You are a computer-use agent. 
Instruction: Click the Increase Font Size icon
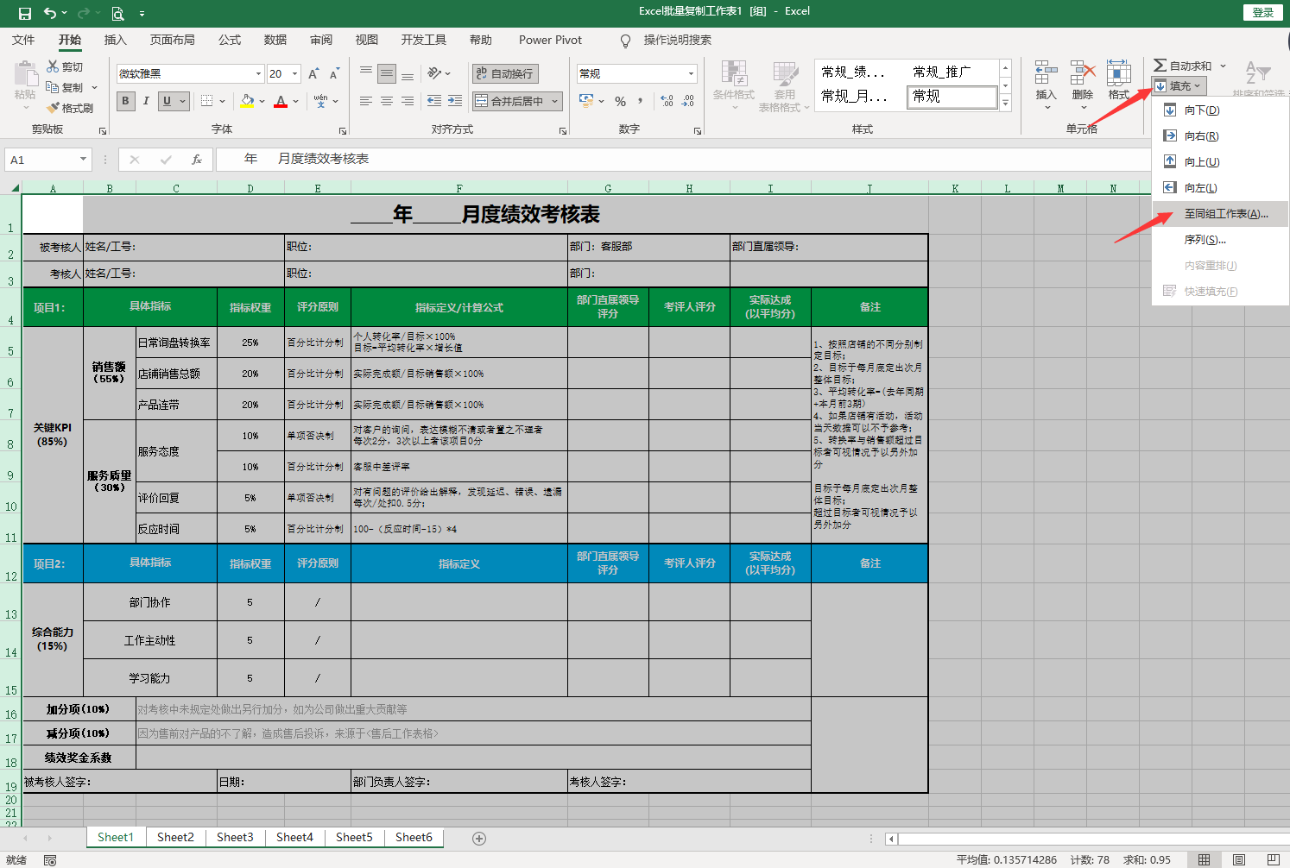pyautogui.click(x=313, y=74)
